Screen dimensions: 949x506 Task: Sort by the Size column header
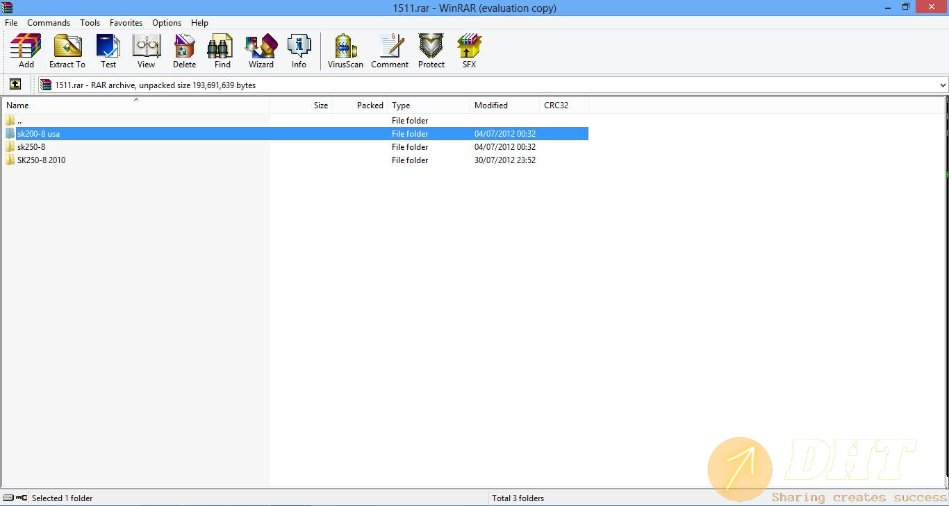(301, 106)
